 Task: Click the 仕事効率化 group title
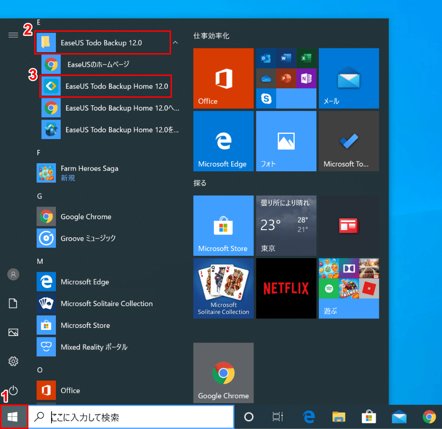[211, 36]
